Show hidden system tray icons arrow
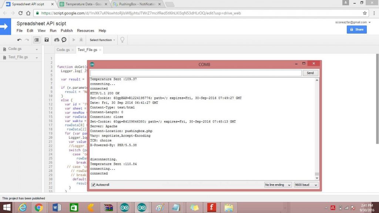Image resolution: width=379 pixels, height=213 pixels. (x=326, y=208)
